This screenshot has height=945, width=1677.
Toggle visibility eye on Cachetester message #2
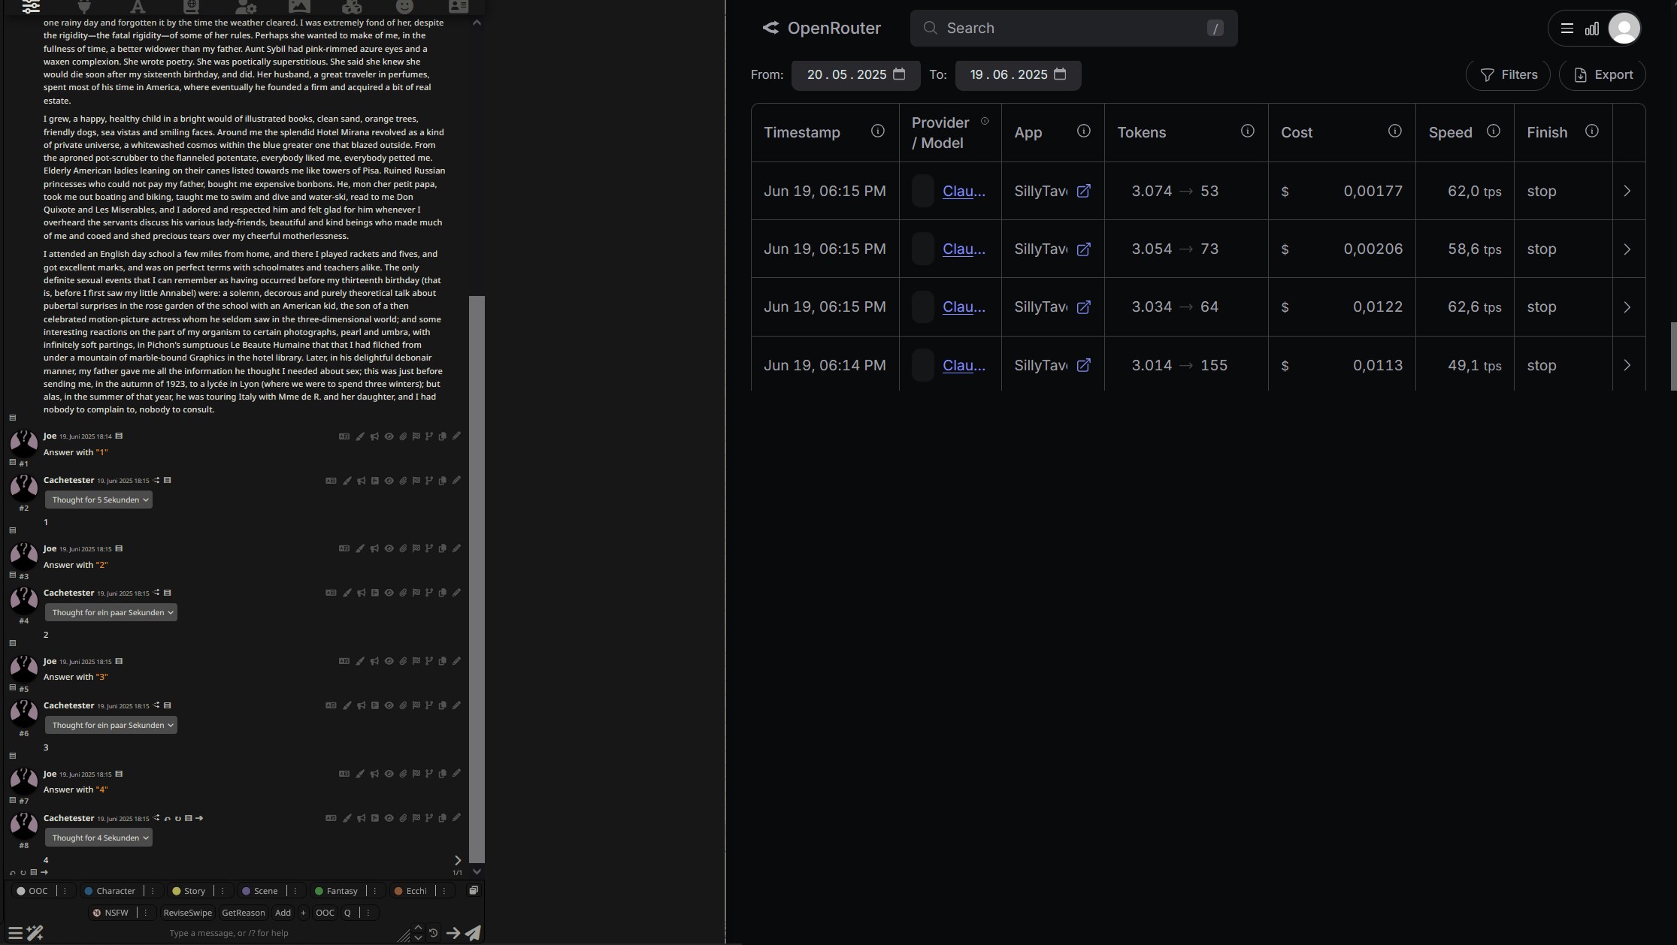coord(389,481)
